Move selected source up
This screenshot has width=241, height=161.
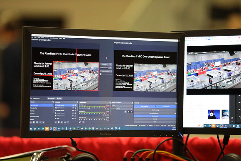click(x=65, y=122)
